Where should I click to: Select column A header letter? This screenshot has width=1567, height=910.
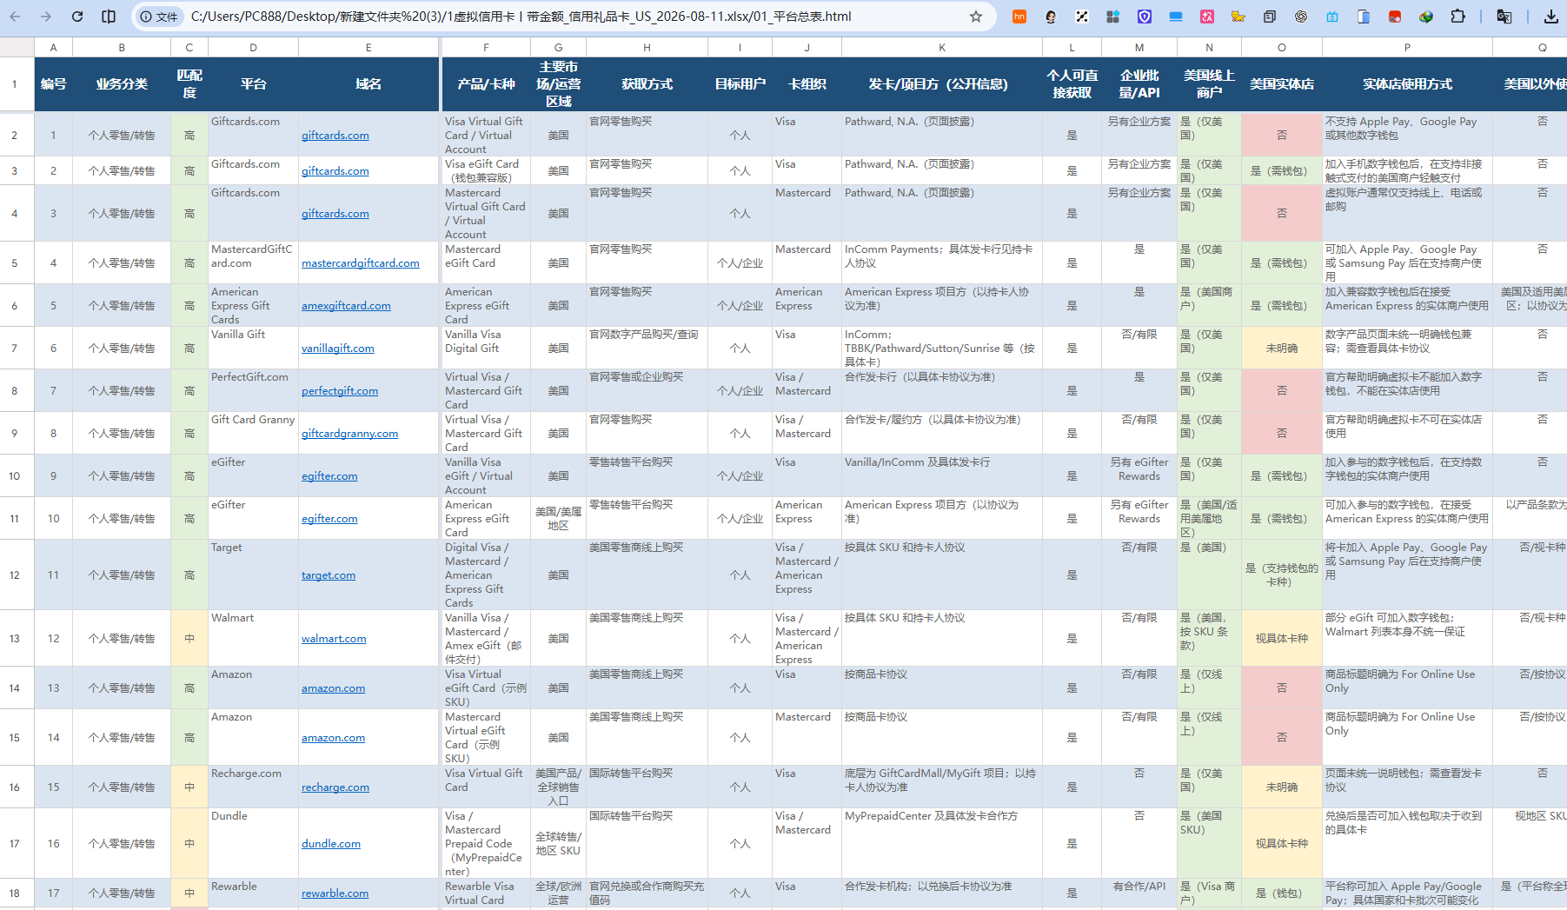click(54, 48)
